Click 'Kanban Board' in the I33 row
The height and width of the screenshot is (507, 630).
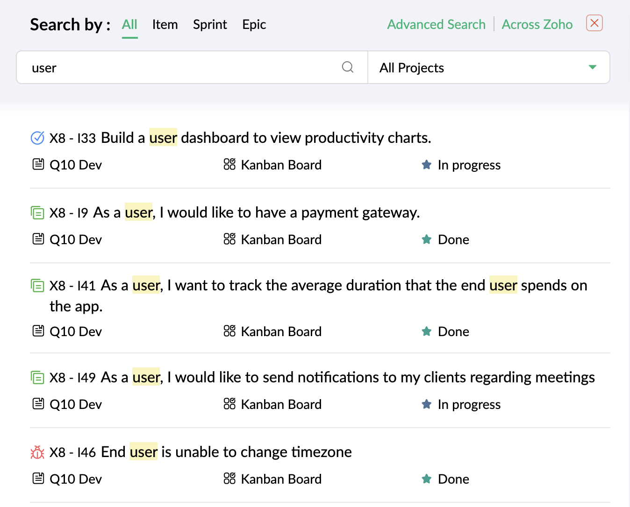click(281, 165)
